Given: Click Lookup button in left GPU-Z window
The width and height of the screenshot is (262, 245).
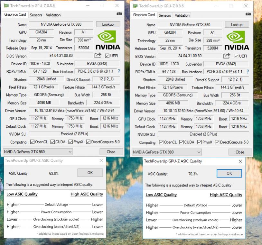Looking at the screenshot, I should coord(108,24).
